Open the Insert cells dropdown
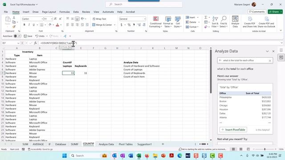Image resolution: width=285 pixels, height=160 pixels. 198,17
